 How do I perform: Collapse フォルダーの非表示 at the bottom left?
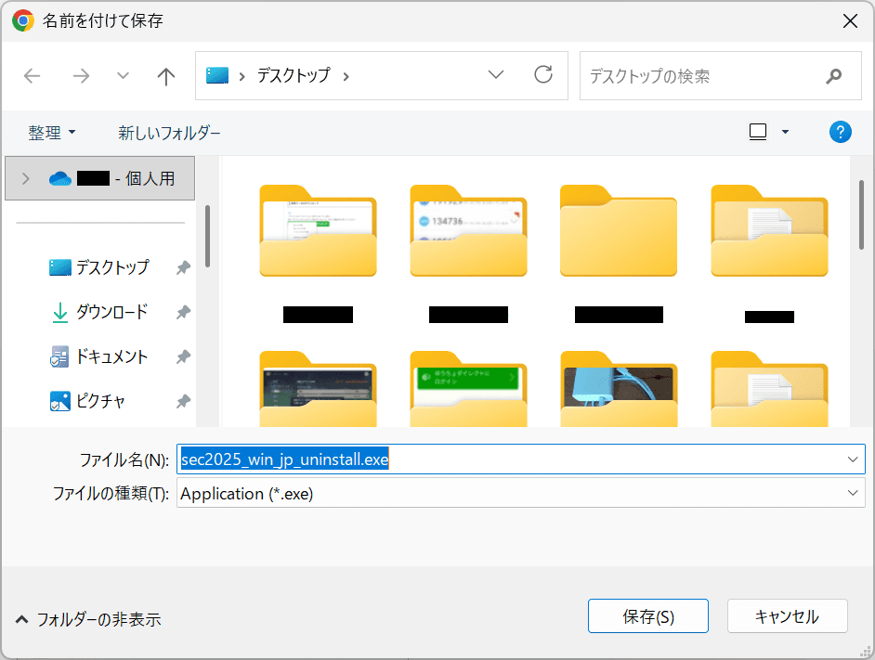tap(87, 618)
